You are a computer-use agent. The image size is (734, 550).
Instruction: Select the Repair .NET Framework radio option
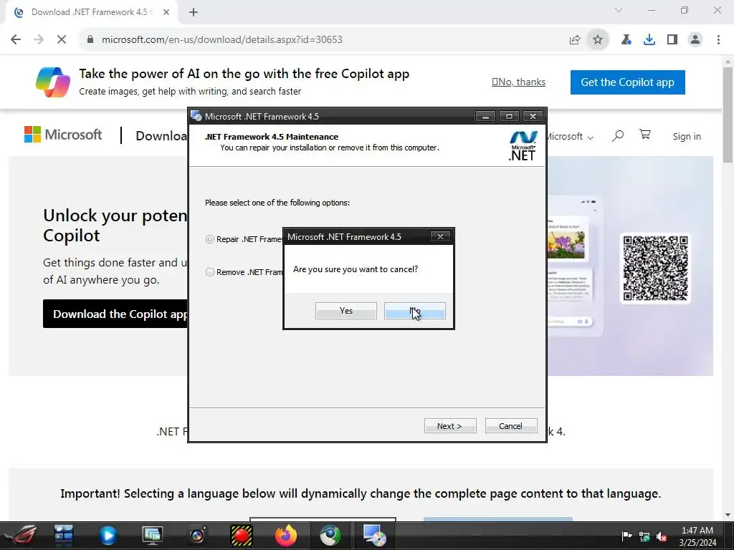210,239
